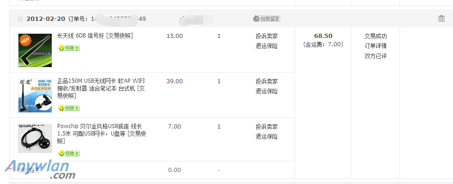Click 保障卡 badge under the antenna item

pyautogui.click(x=69, y=48)
